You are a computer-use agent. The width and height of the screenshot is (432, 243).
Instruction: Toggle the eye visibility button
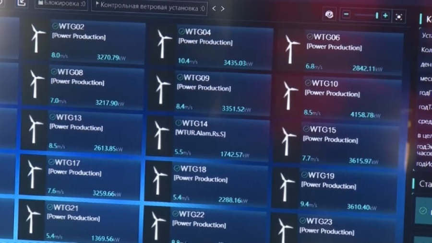[x=329, y=15]
